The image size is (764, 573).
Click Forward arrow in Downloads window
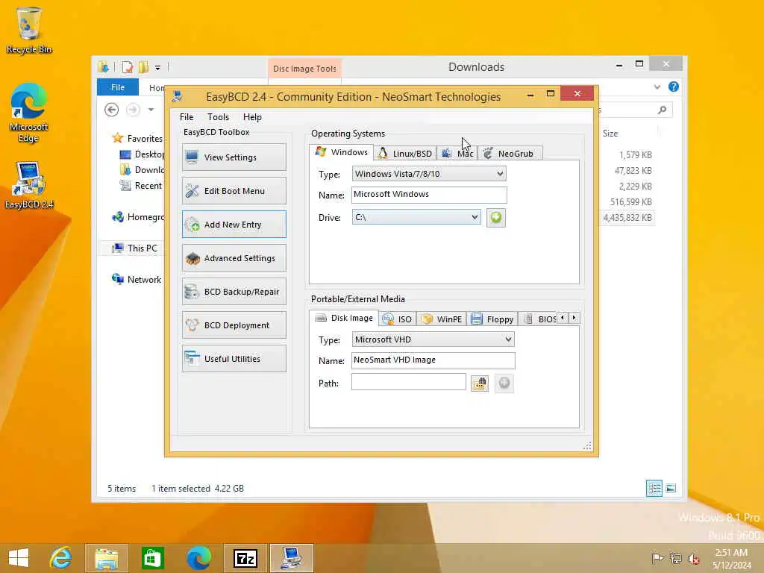pyautogui.click(x=133, y=110)
